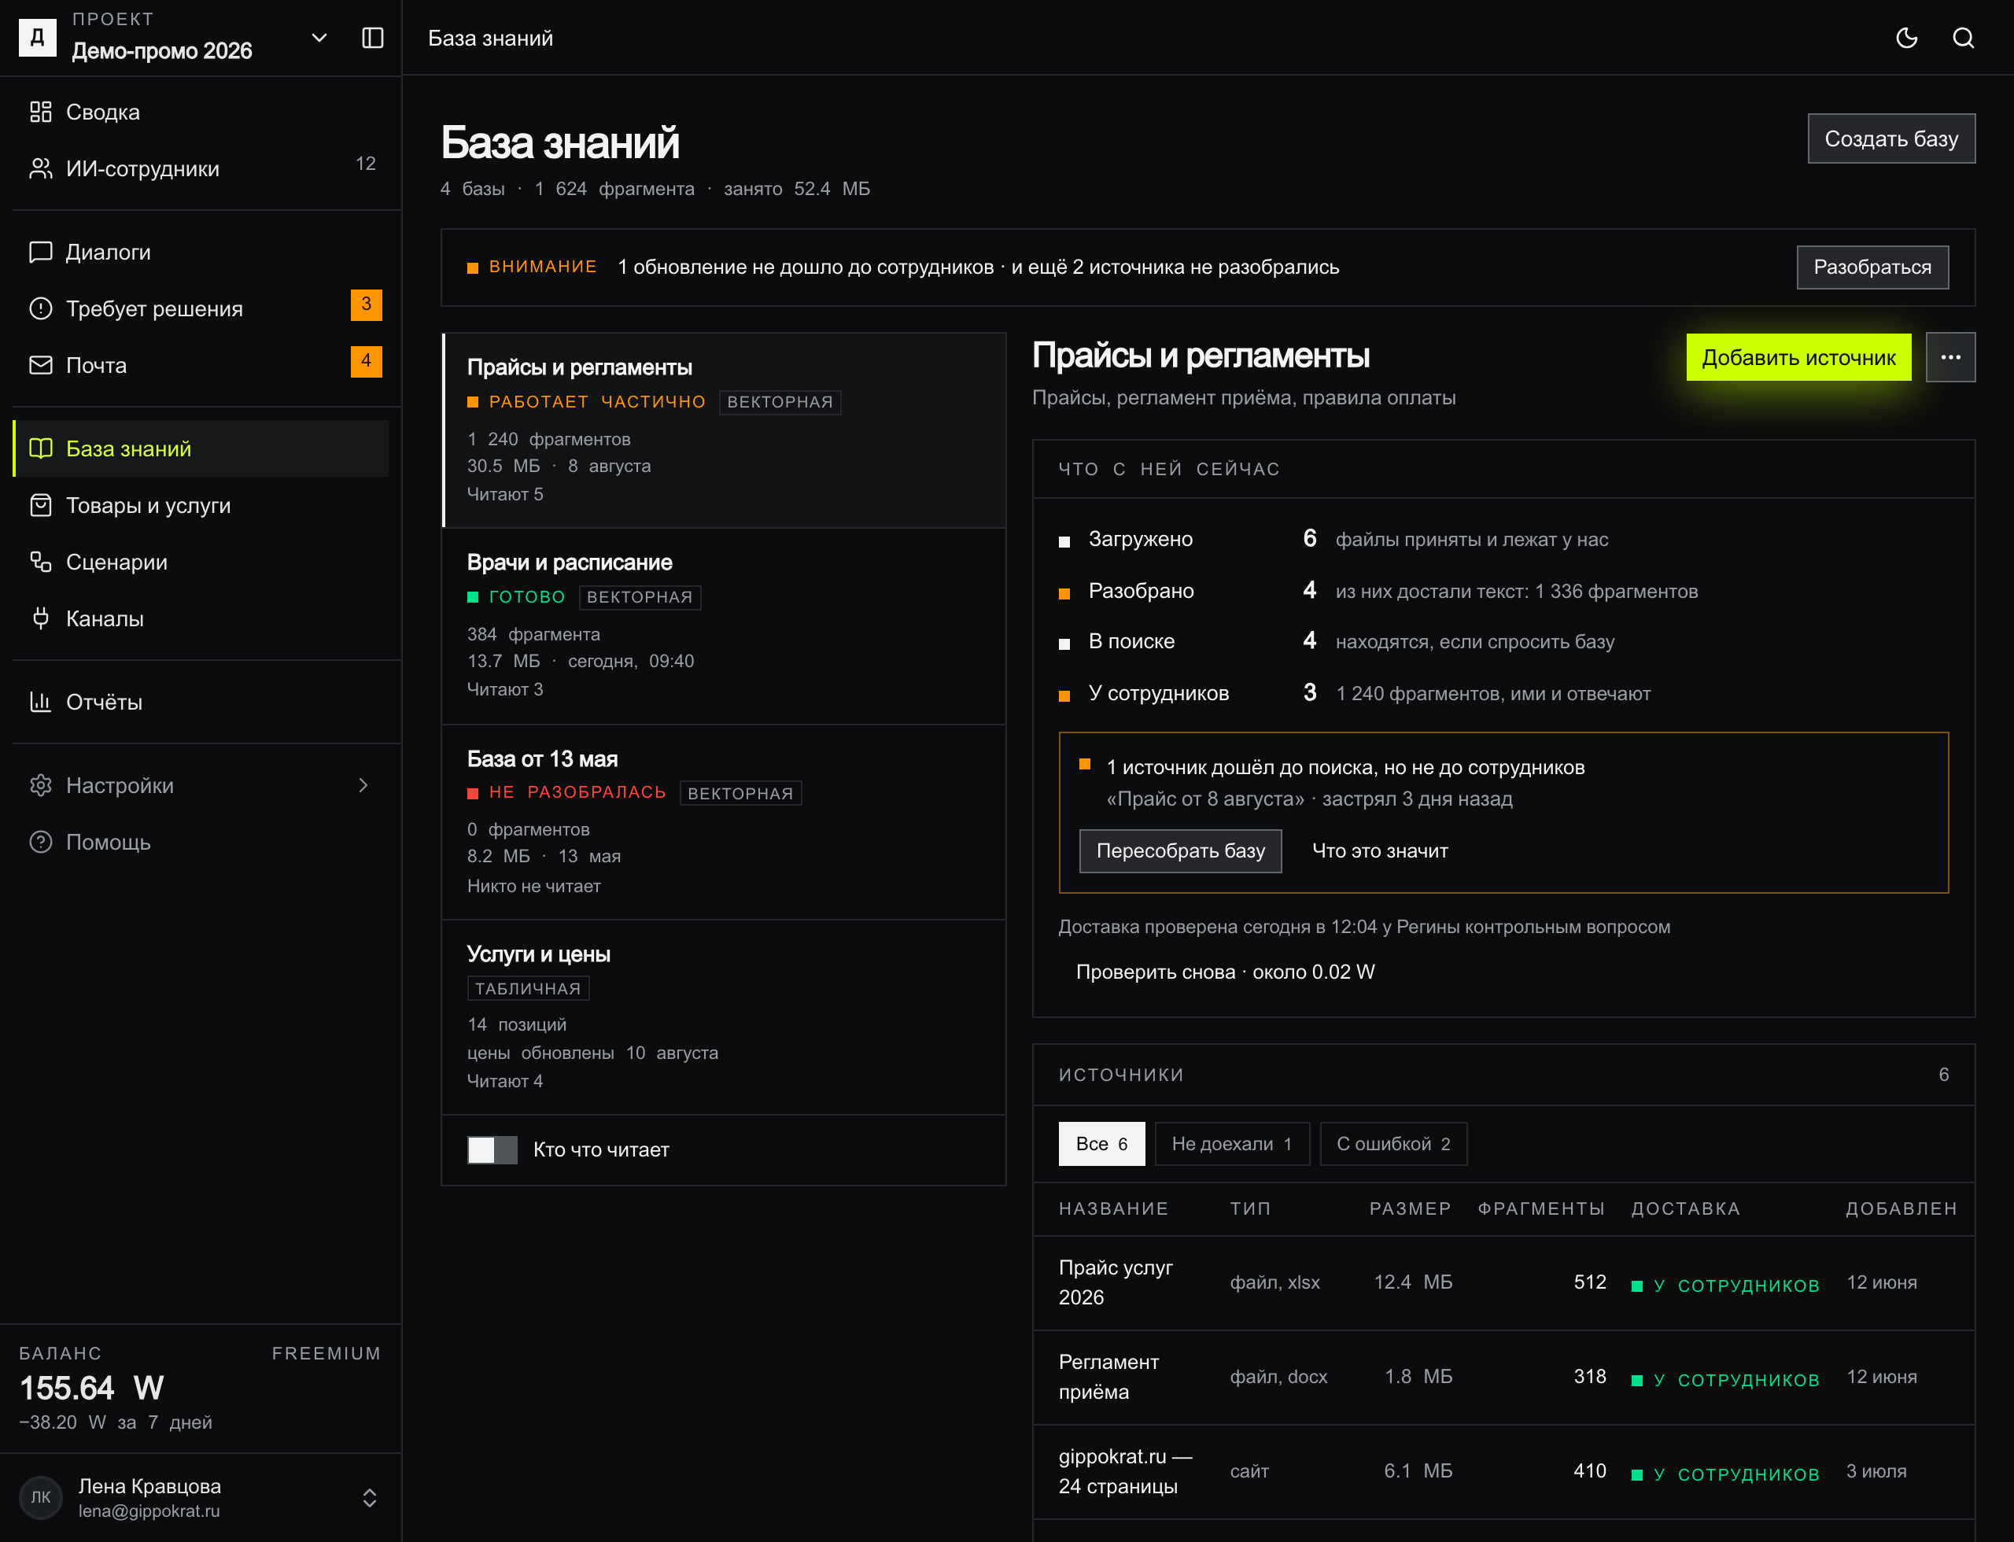Click the Почта envelope icon
The height and width of the screenshot is (1542, 2014).
[40, 365]
